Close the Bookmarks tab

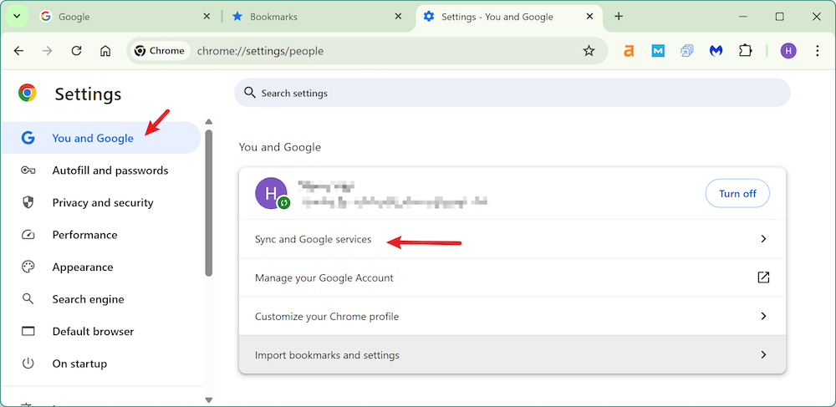tap(398, 17)
